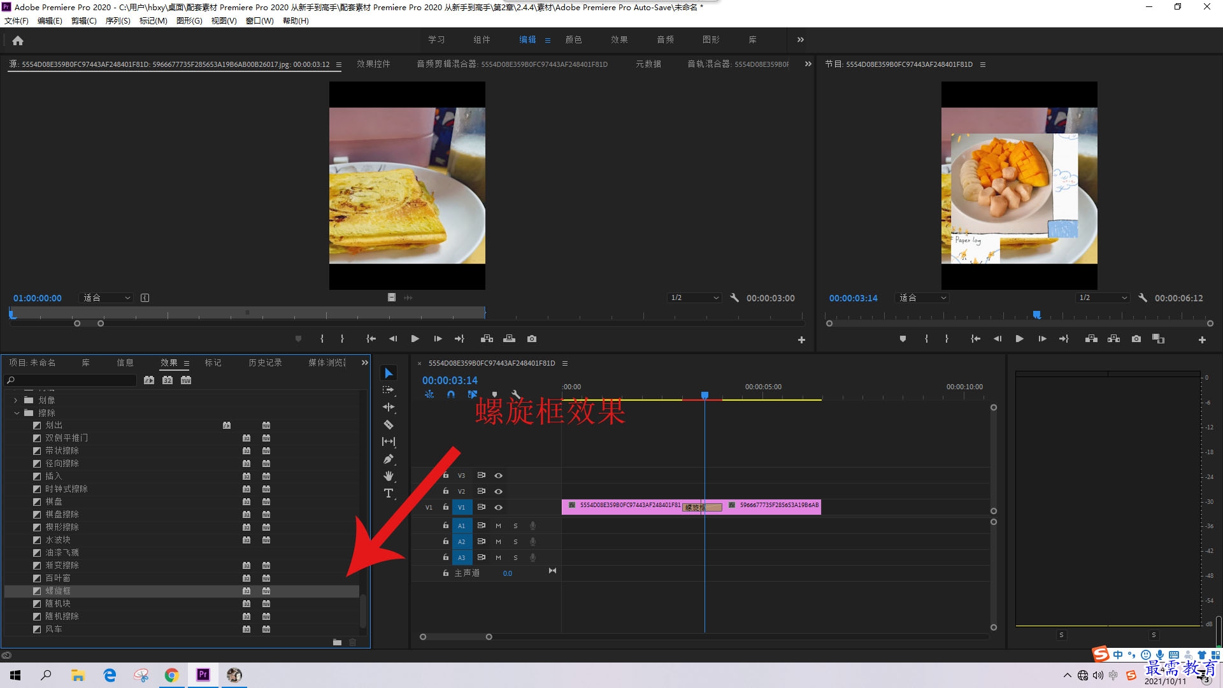Open 窗口(W) menu
Viewport: 1223px width, 688px height.
(259, 20)
